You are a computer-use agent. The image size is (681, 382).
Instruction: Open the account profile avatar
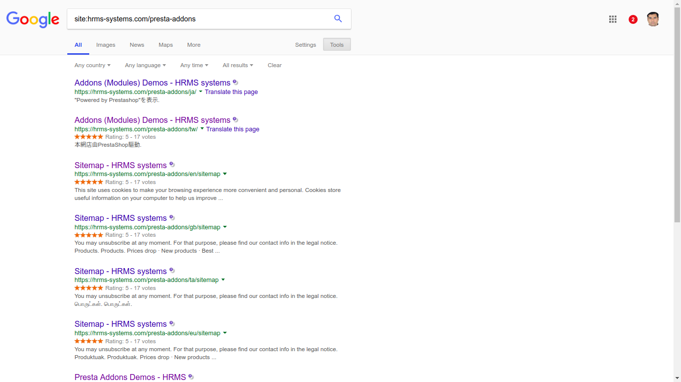653,19
